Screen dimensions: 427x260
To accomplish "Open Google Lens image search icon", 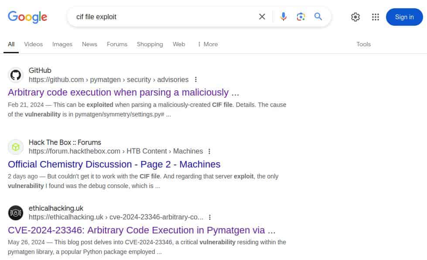I will [301, 17].
